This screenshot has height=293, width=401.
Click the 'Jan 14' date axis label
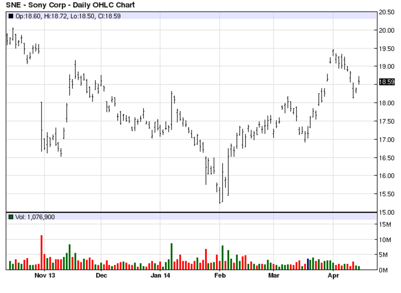pyautogui.click(x=160, y=275)
